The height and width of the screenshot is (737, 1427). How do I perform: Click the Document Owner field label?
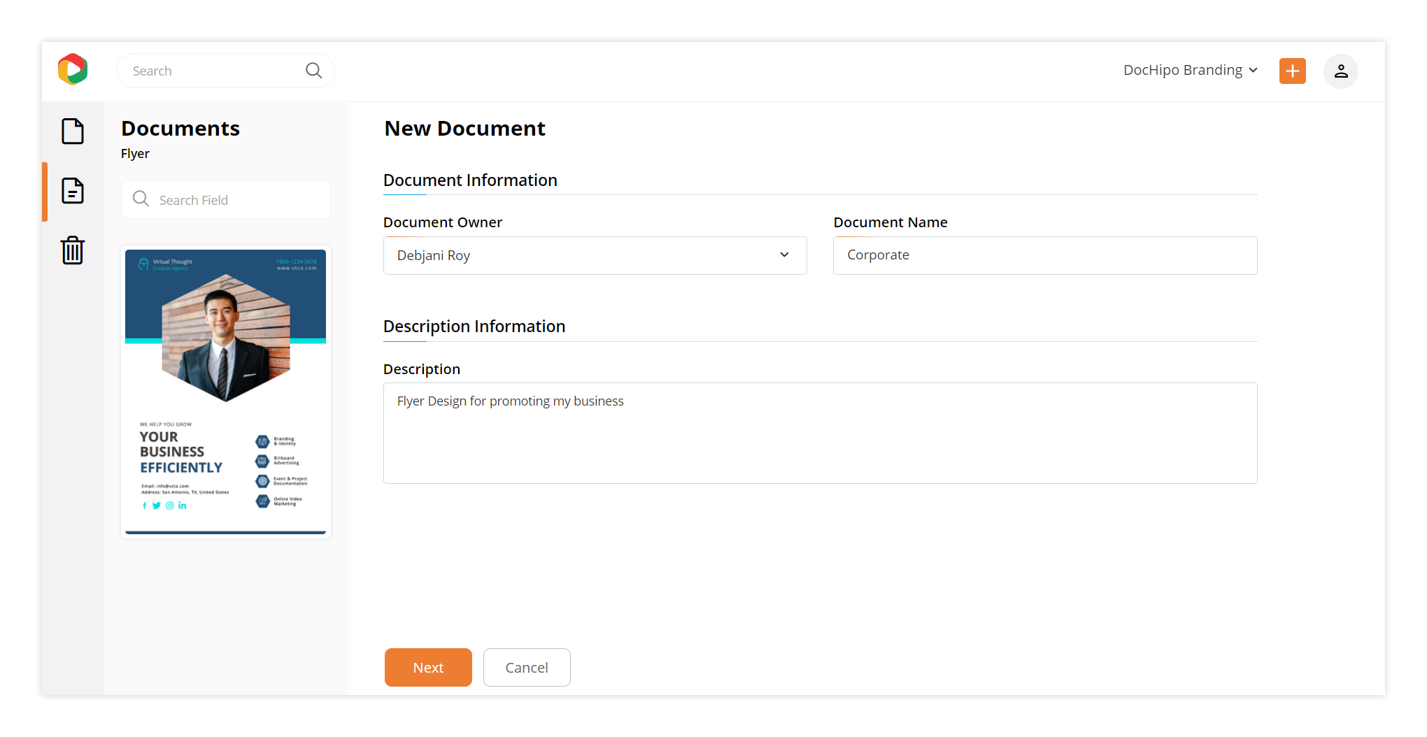point(443,222)
